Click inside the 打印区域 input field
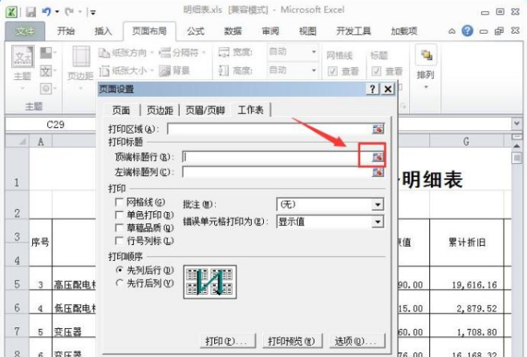 270,129
